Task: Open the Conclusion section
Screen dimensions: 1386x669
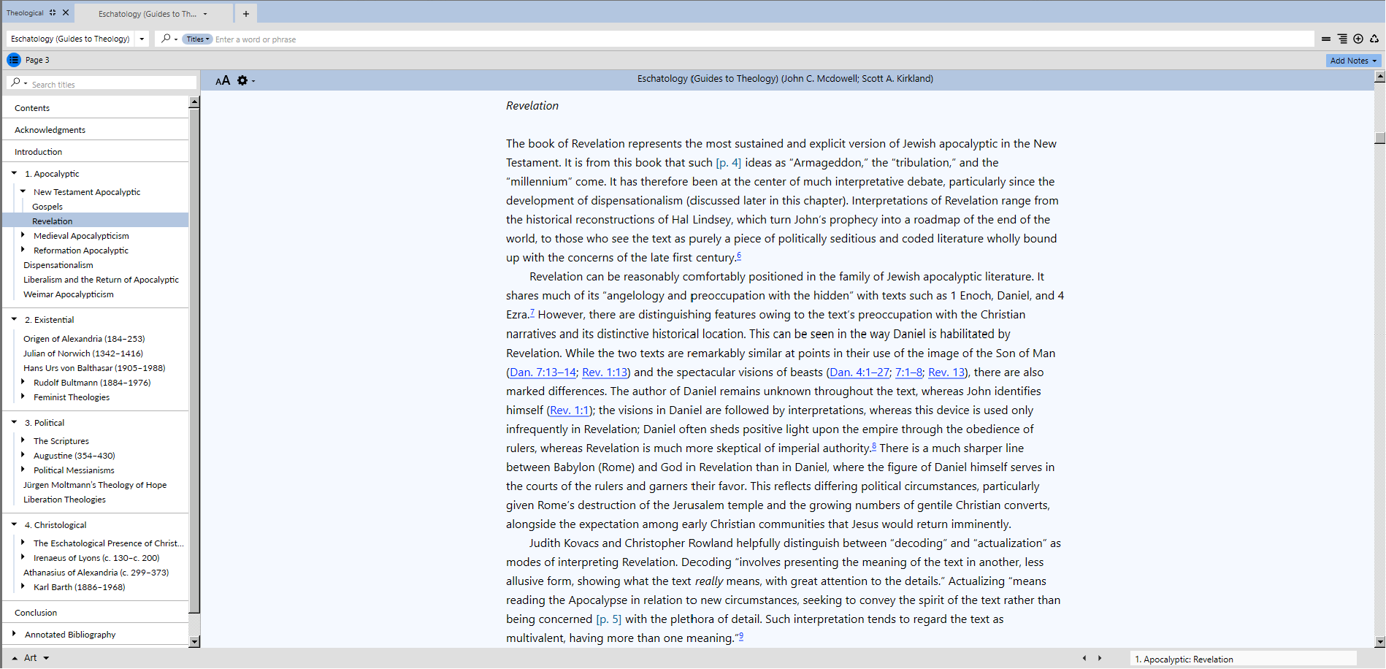Action: coord(36,613)
